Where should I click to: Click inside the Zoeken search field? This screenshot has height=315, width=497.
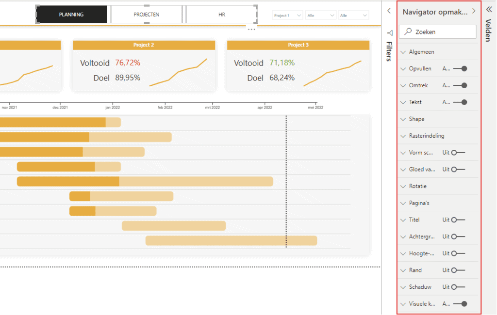point(437,31)
